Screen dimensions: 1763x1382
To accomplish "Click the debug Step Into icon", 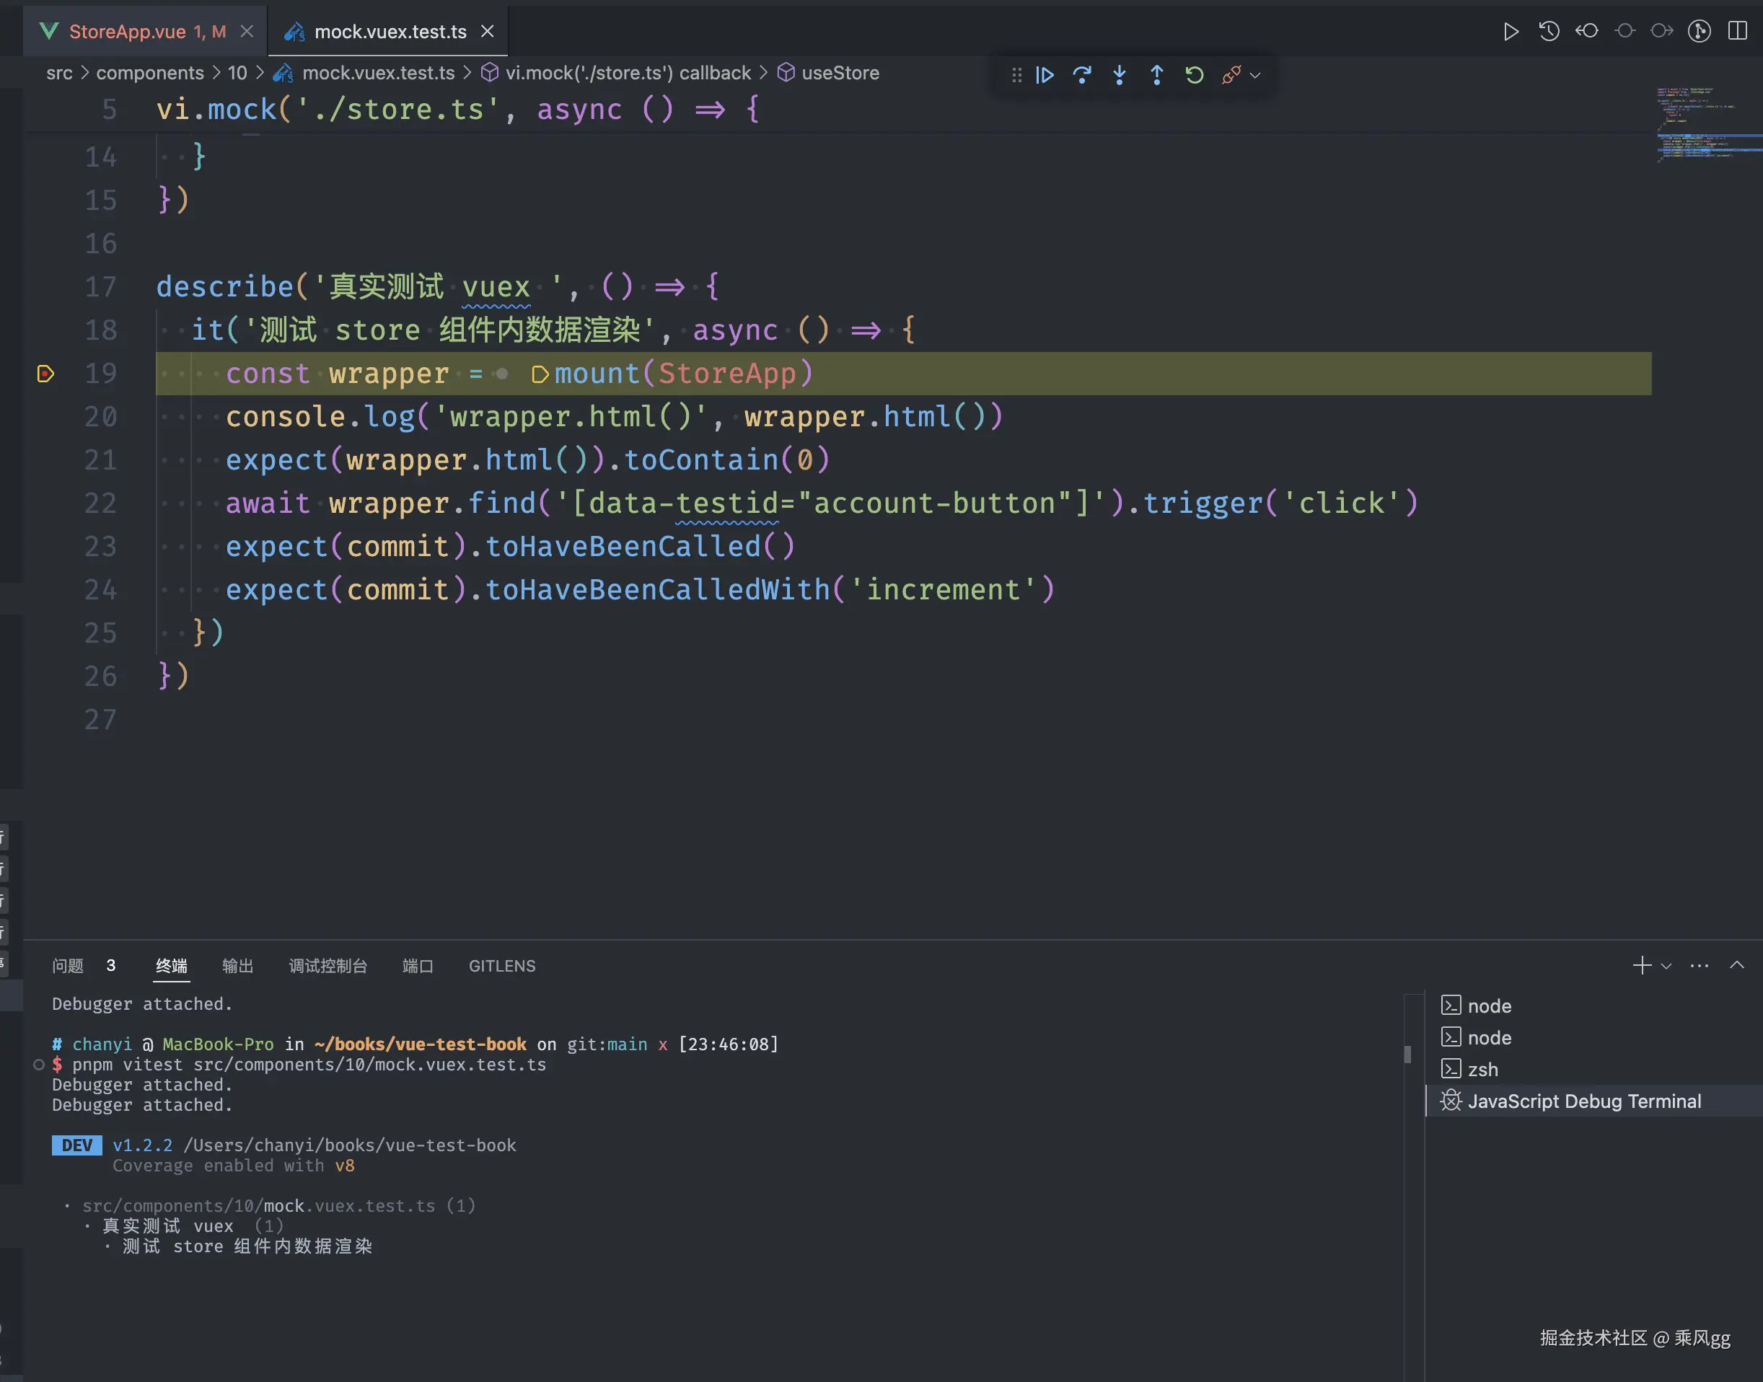I will tap(1119, 75).
